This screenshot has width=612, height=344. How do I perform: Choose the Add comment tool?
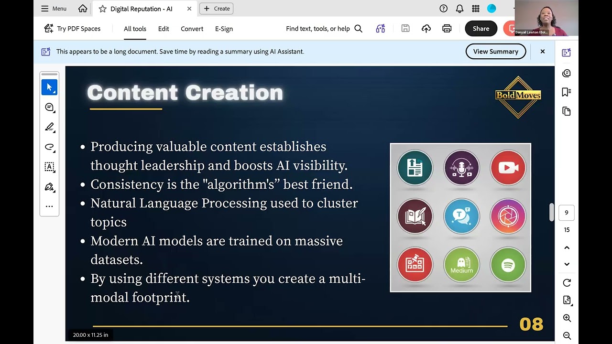pyautogui.click(x=49, y=107)
